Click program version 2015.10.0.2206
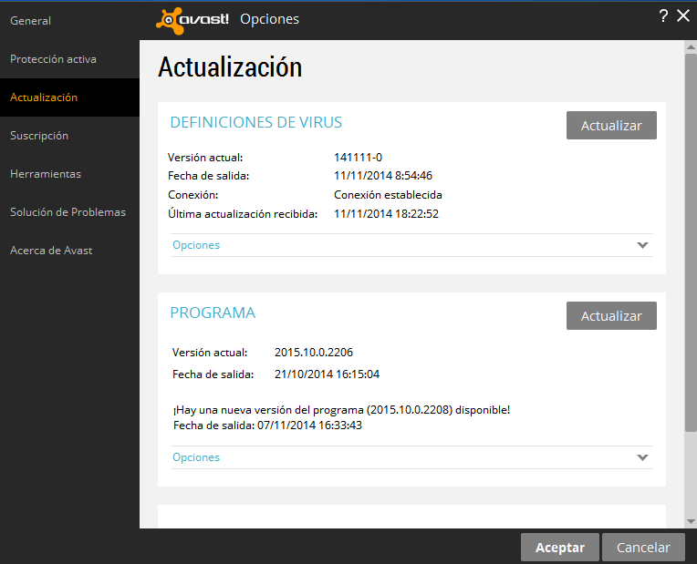Viewport: 697px width, 564px height. (314, 353)
